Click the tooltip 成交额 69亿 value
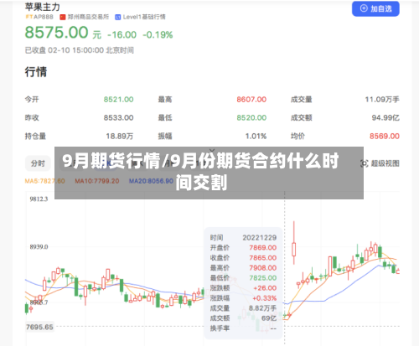The width and height of the screenshot is (419, 346). (x=269, y=318)
